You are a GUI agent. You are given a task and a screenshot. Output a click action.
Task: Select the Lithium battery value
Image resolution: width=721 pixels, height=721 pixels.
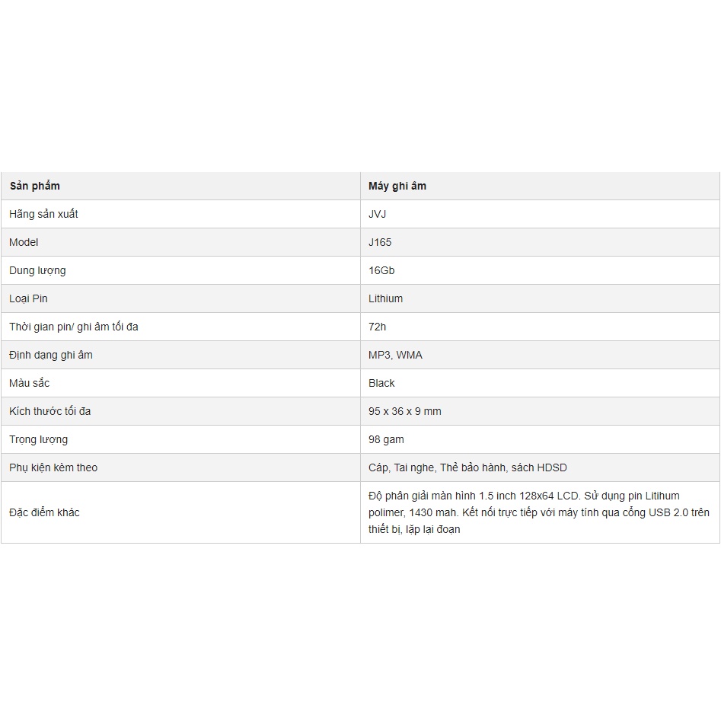[385, 298]
